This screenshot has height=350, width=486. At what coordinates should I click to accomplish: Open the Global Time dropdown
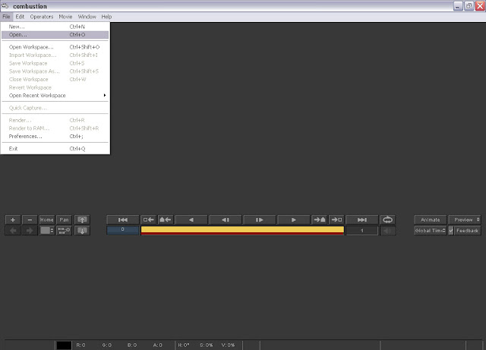431,231
